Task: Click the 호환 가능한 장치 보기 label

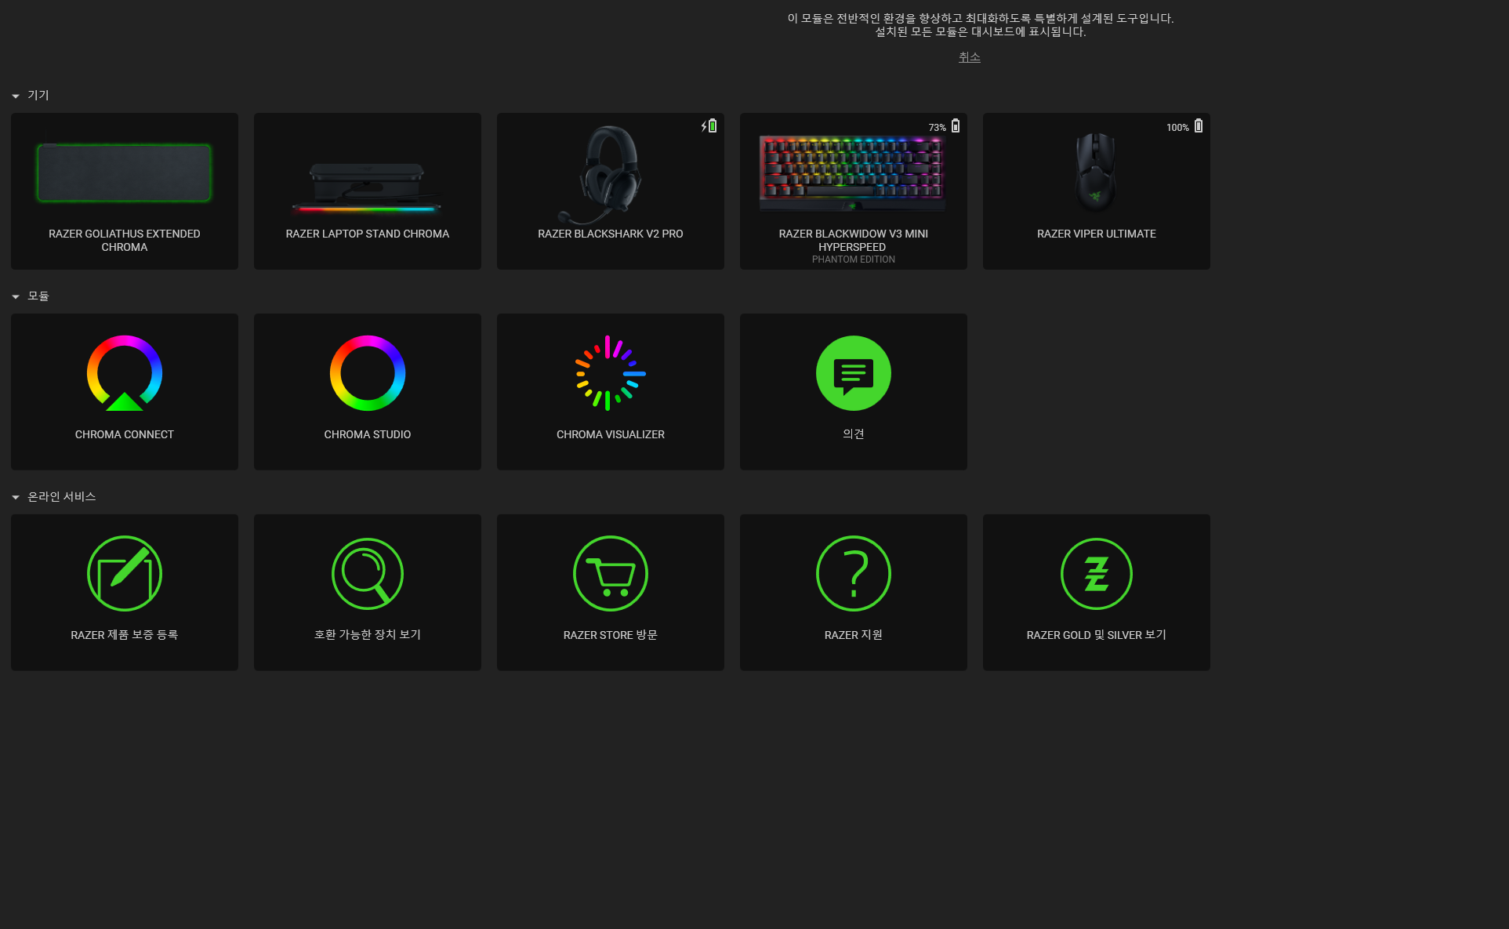Action: point(368,634)
